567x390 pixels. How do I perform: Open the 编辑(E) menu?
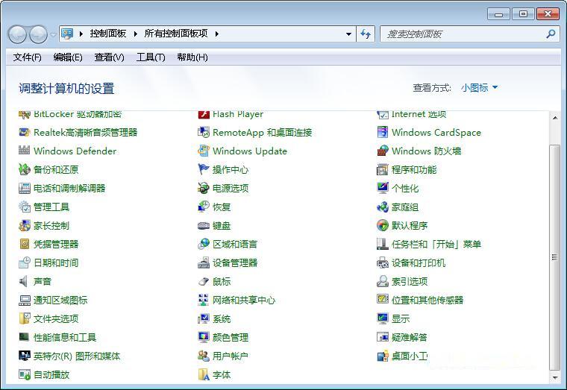[68, 57]
